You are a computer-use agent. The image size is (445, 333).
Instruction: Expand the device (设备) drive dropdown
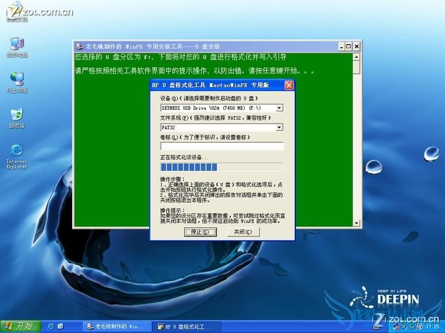coord(279,108)
